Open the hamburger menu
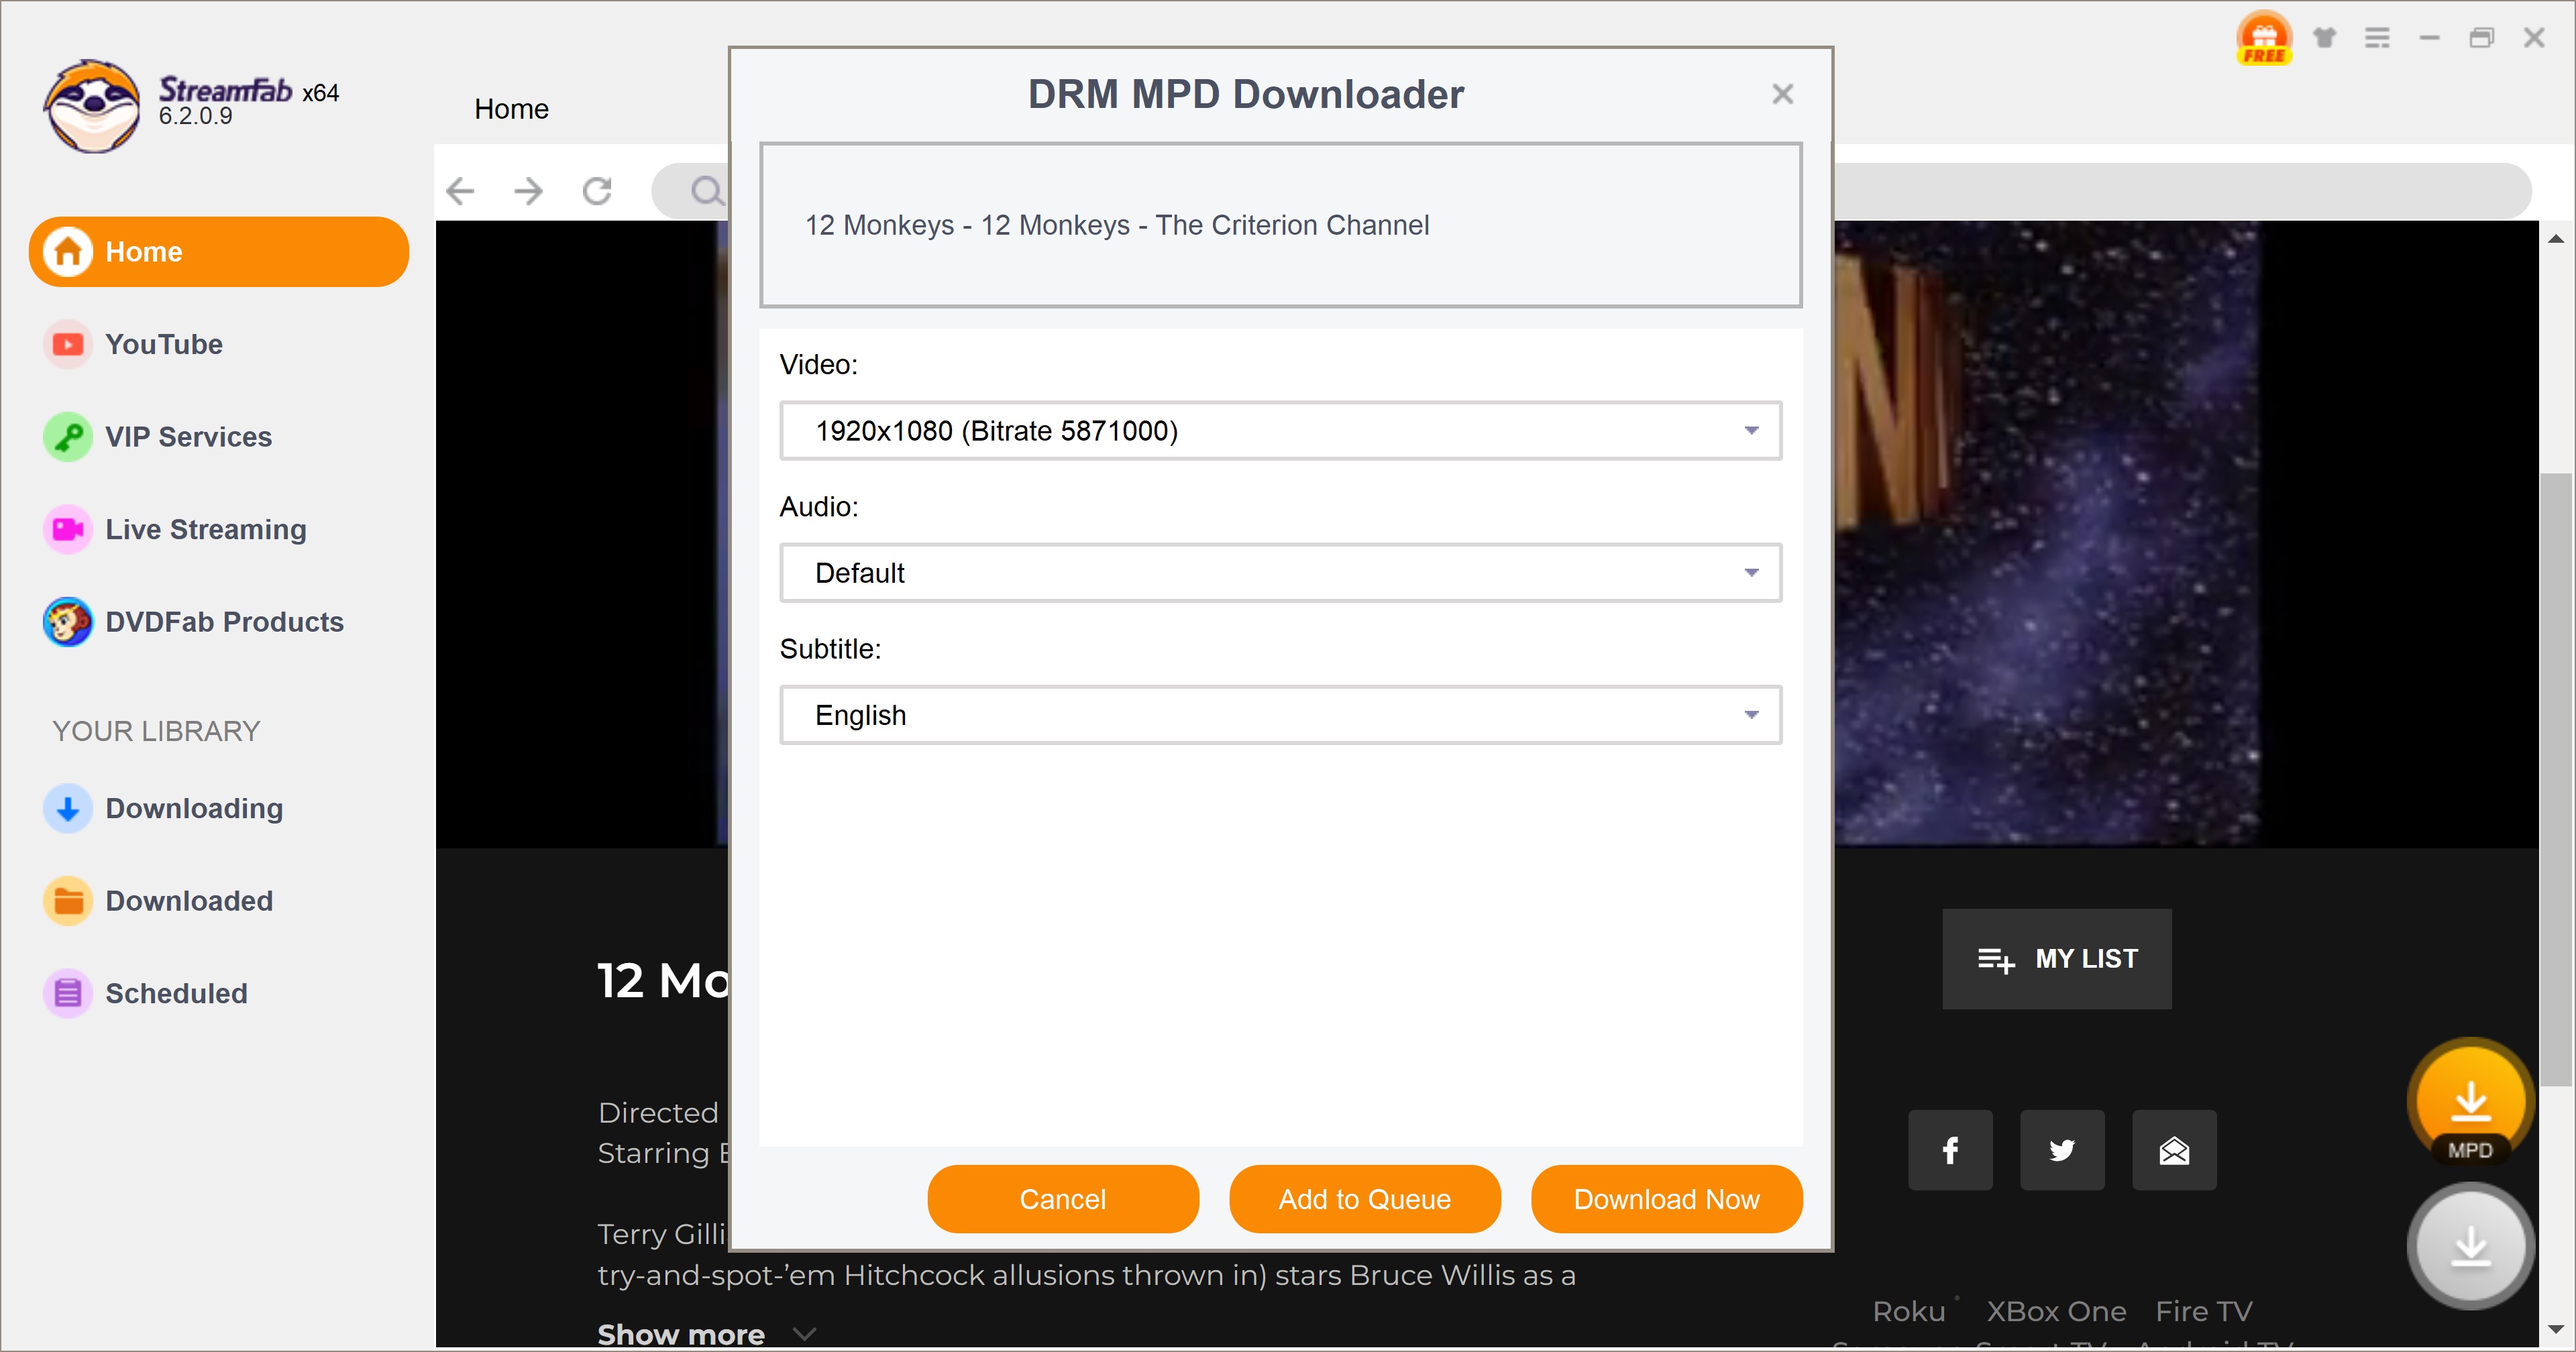The width and height of the screenshot is (2576, 1352). tap(2377, 38)
